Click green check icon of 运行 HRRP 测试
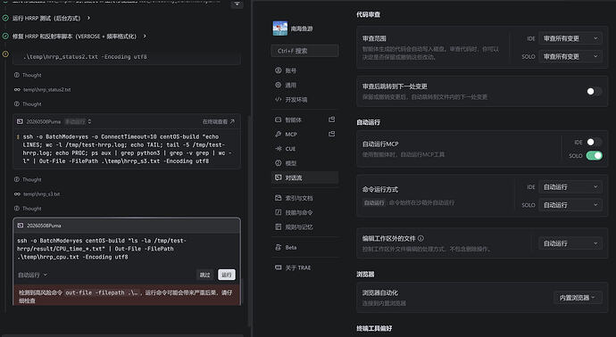The image size is (616, 337). [x=5, y=18]
